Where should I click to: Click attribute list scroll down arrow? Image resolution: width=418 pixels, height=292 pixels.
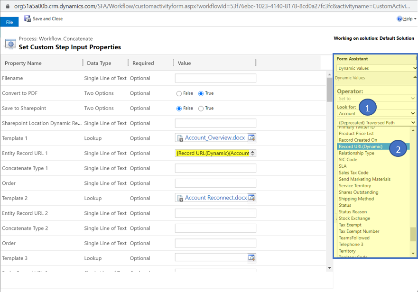tap(413, 254)
